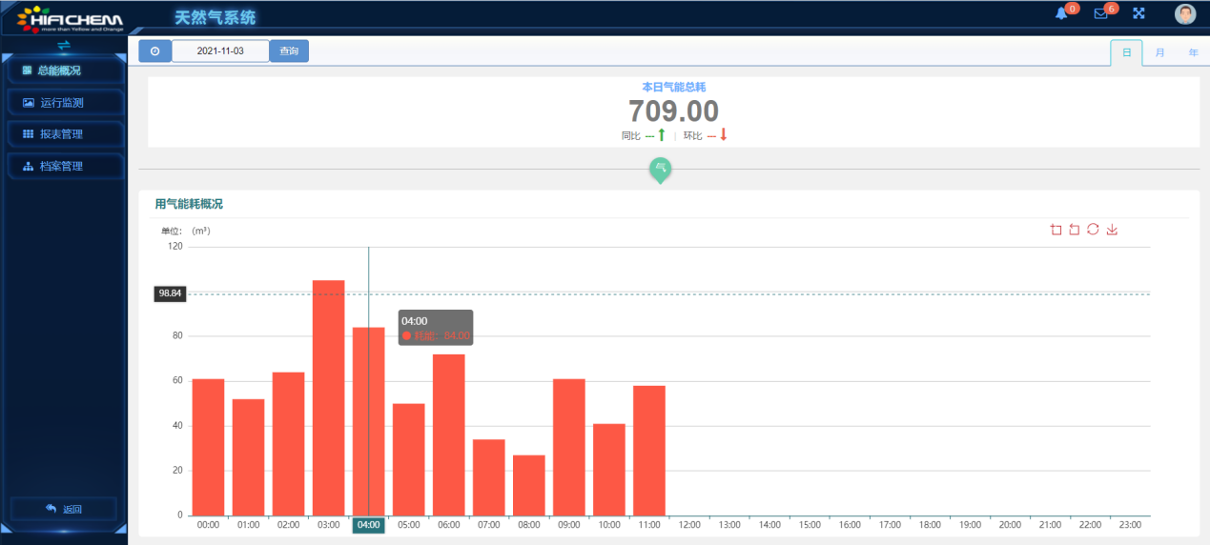Open the notification bell alerts

(x=1061, y=13)
